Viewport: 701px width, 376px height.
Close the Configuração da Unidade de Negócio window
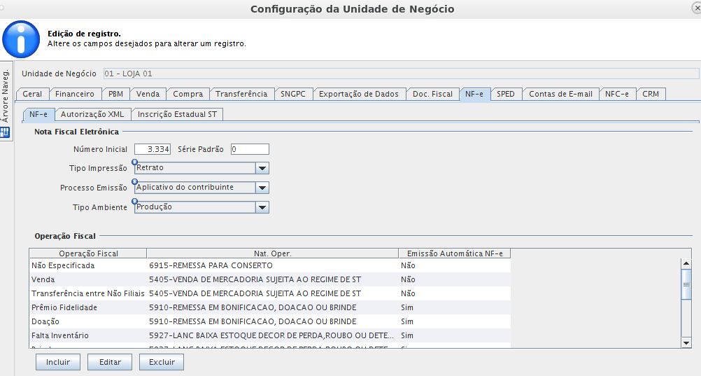pyautogui.click(x=696, y=8)
